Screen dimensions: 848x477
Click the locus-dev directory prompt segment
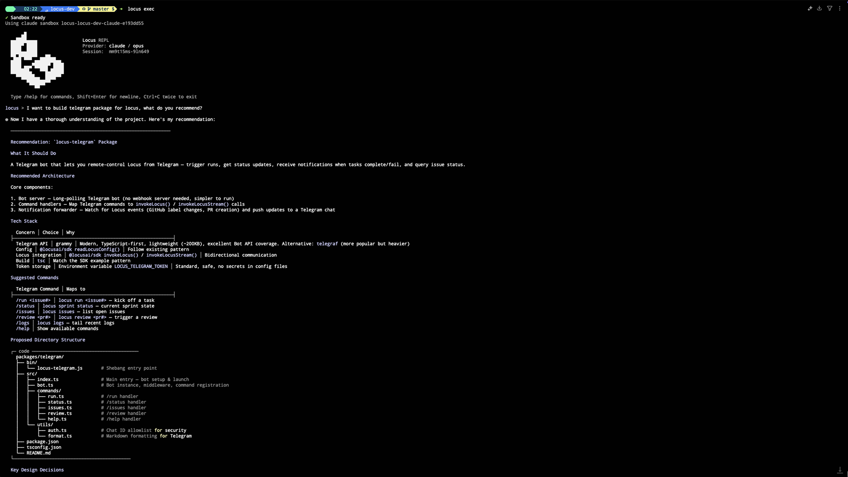point(60,9)
